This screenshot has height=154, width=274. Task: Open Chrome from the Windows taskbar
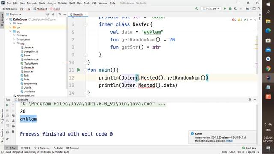tap(268, 68)
